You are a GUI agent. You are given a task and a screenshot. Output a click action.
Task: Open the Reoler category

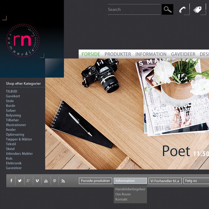[x=11, y=130]
